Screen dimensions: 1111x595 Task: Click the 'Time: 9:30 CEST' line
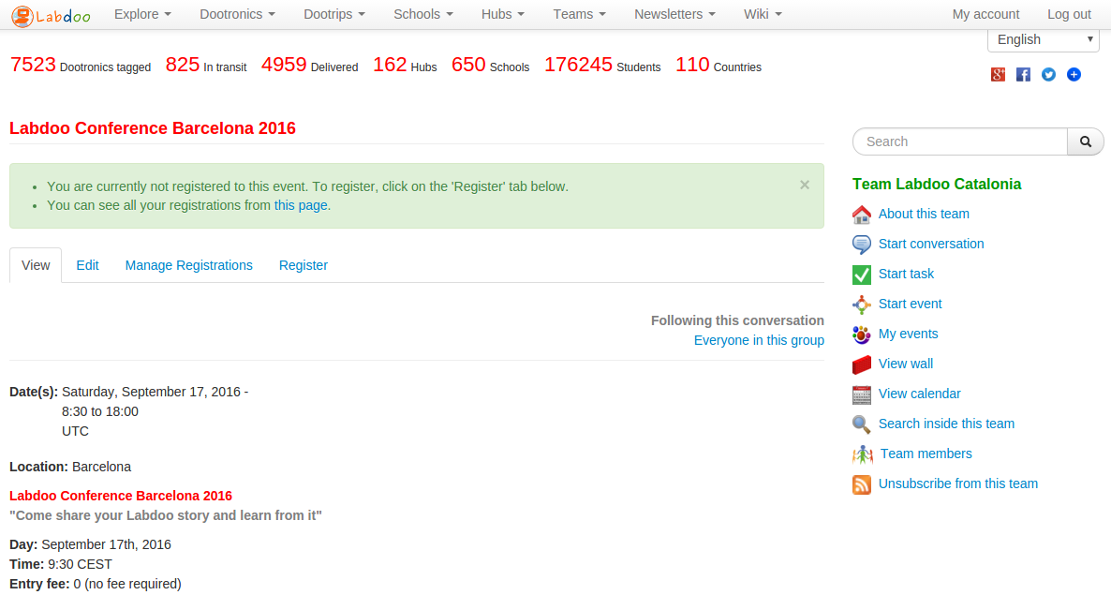(x=61, y=564)
